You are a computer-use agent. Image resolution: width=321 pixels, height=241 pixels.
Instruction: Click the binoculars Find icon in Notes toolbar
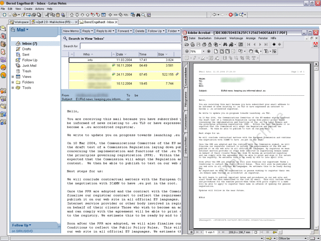coord(138,15)
